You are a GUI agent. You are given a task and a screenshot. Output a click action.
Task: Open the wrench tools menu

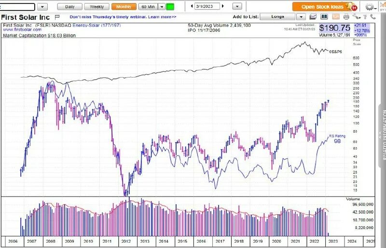pos(356,17)
